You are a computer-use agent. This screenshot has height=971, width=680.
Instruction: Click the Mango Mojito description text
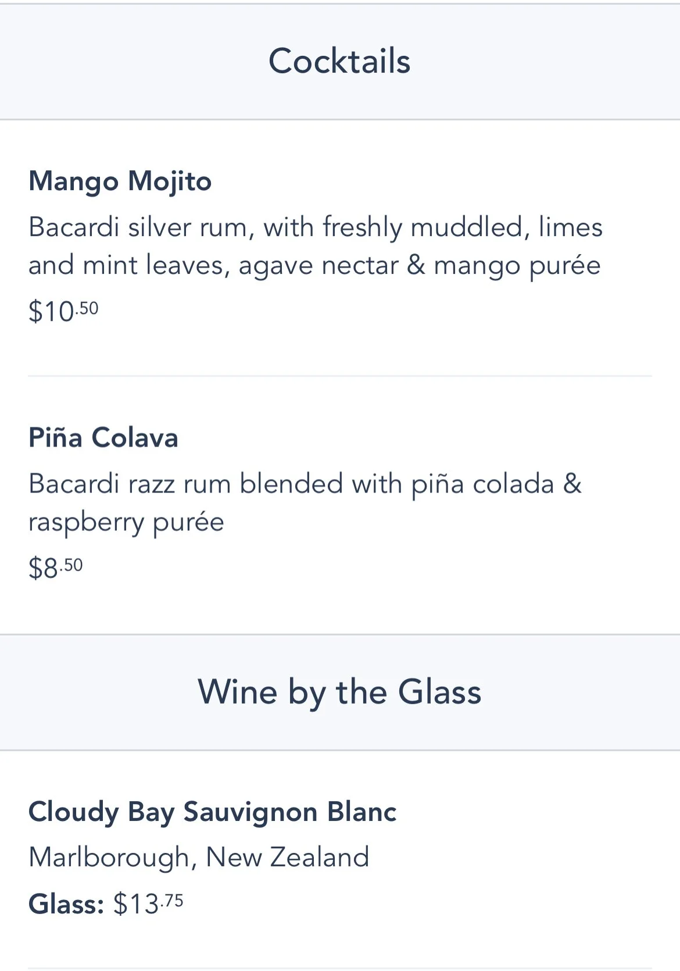[315, 246]
